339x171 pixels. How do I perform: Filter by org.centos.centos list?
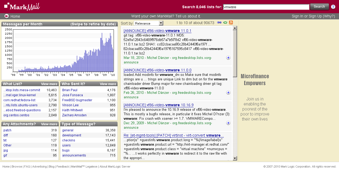(16, 115)
